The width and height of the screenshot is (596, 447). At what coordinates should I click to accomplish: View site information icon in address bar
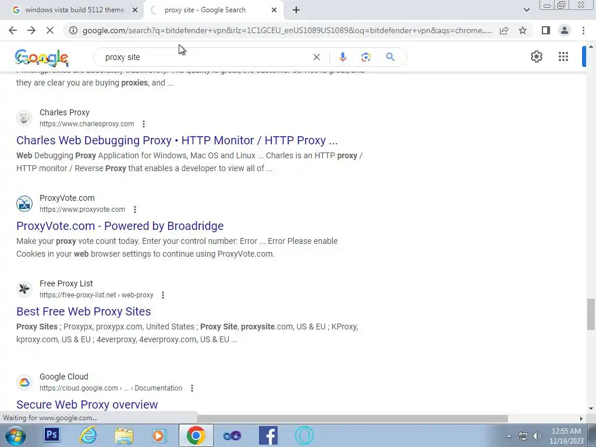point(73,30)
